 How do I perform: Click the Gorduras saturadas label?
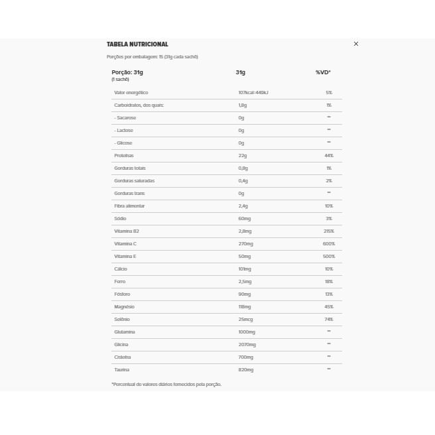(x=134, y=181)
